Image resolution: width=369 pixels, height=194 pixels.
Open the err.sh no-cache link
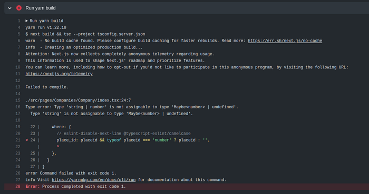(x=285, y=41)
